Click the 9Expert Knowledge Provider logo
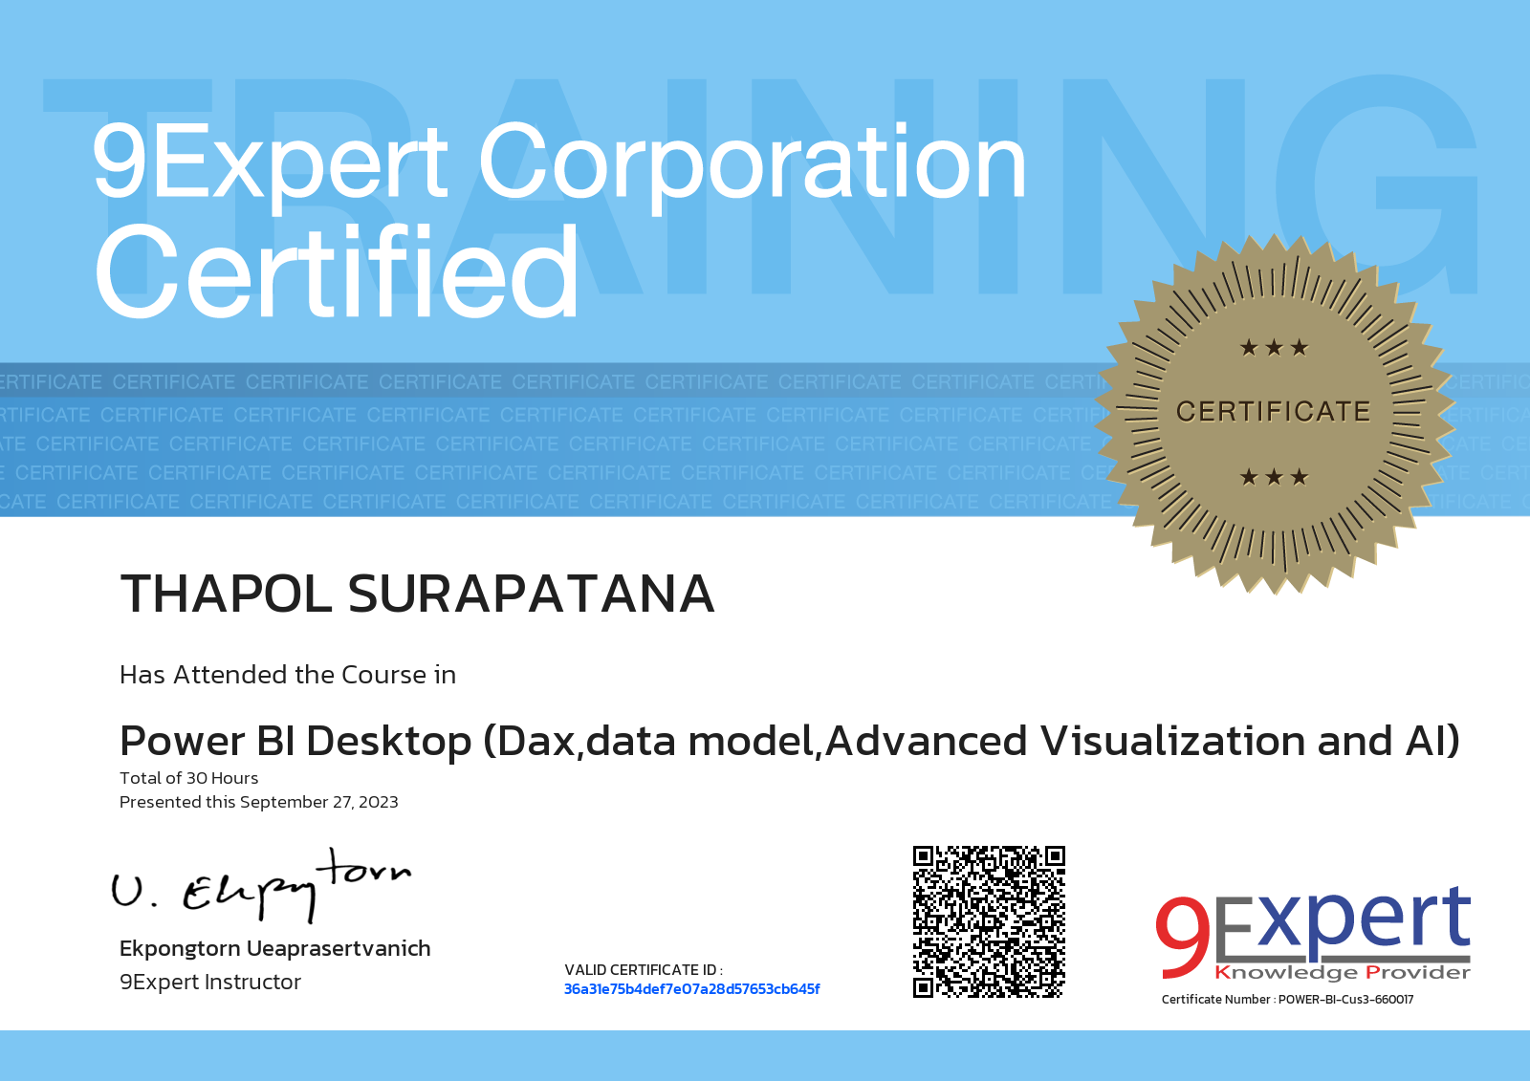This screenshot has width=1530, height=1081. [1313, 934]
